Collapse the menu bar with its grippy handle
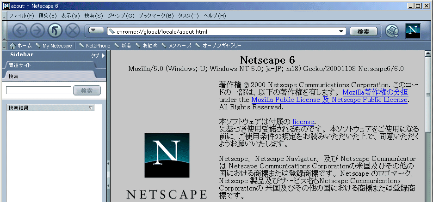Viewport: 433px width, 202px height. [4, 16]
